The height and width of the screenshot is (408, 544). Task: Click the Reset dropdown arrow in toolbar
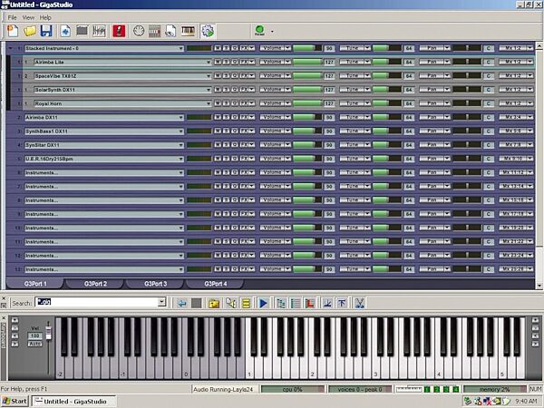(272, 31)
